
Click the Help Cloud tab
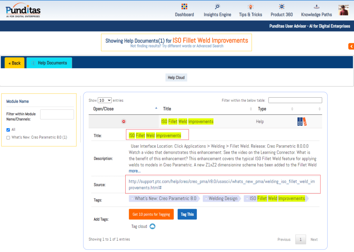[176, 78]
